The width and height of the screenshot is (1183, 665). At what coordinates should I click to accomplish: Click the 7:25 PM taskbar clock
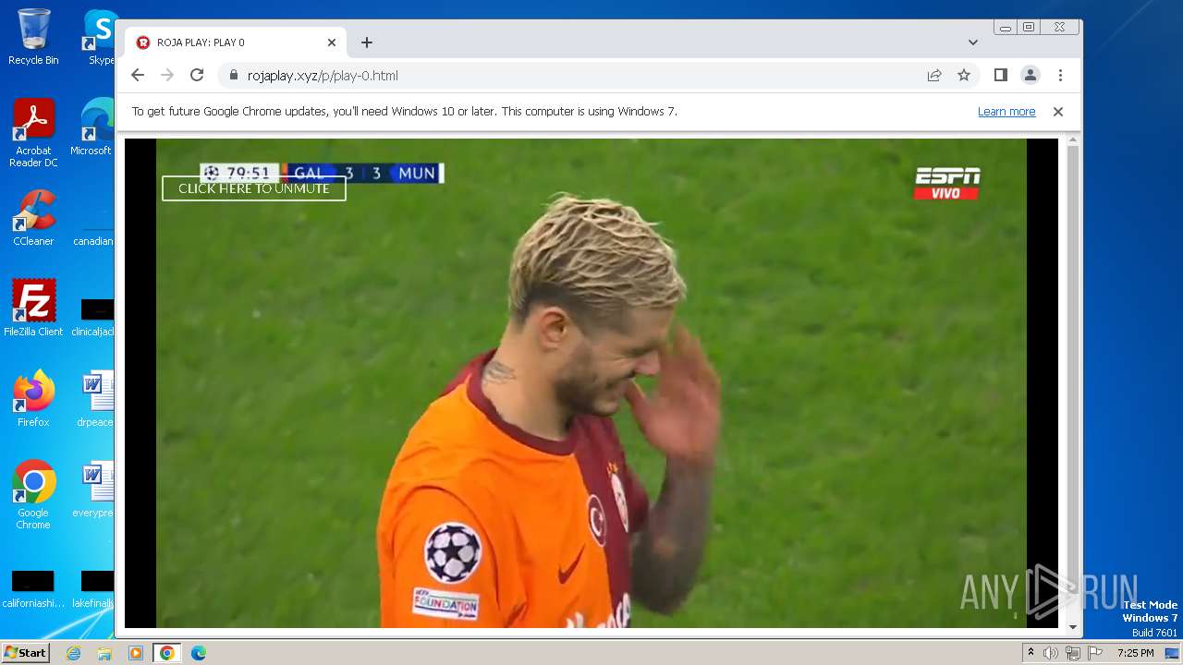click(1135, 653)
